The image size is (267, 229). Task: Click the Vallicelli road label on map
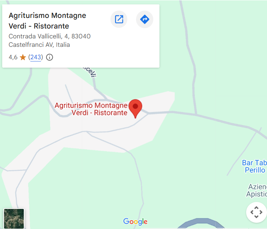[90, 72]
